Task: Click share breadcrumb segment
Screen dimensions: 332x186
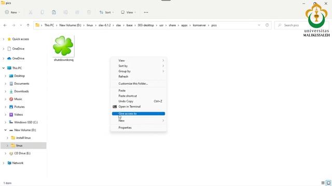Action: tap(172, 25)
